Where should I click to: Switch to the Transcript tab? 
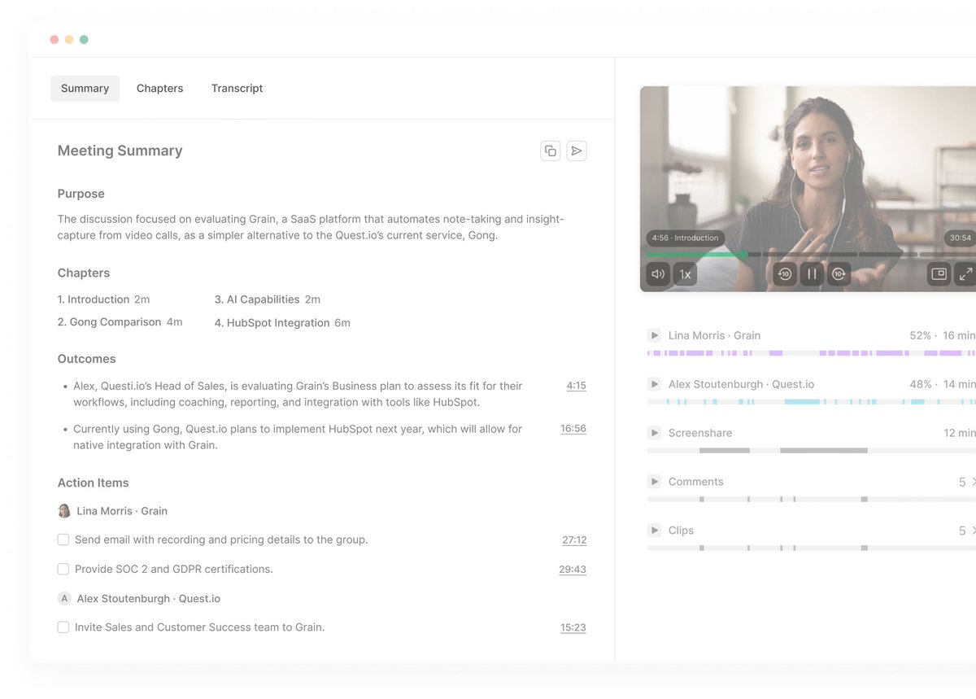click(x=237, y=88)
